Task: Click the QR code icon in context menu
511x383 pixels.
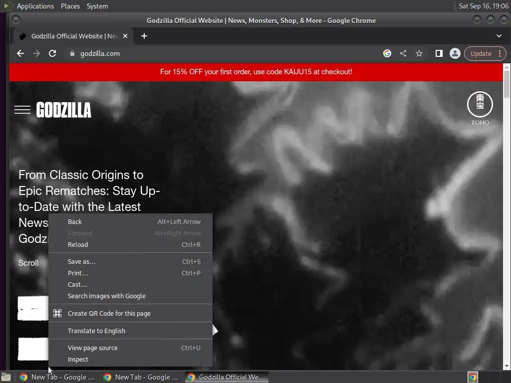Action: [x=57, y=313]
